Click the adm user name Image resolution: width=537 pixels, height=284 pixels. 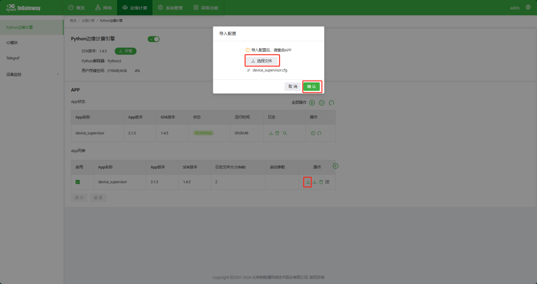[515, 8]
